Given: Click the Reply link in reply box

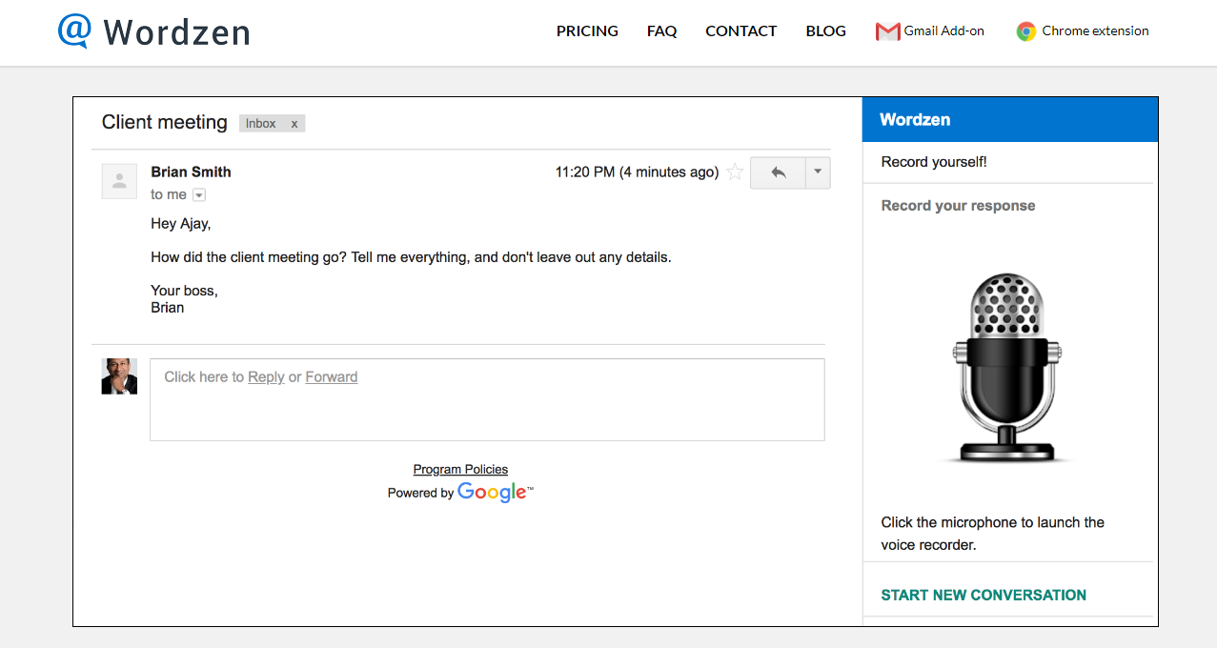Looking at the screenshot, I should point(266,377).
